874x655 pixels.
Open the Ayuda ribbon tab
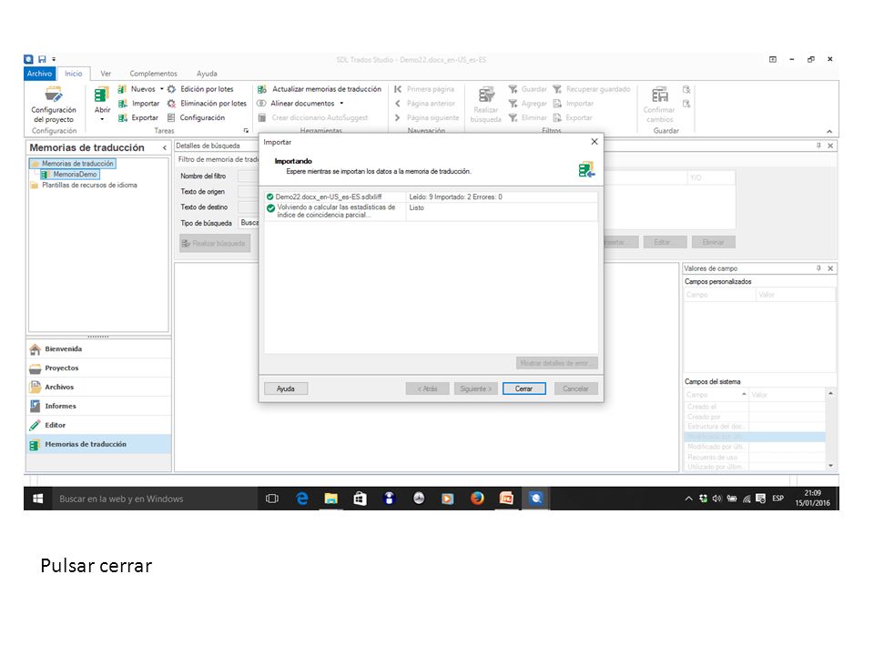coord(207,74)
